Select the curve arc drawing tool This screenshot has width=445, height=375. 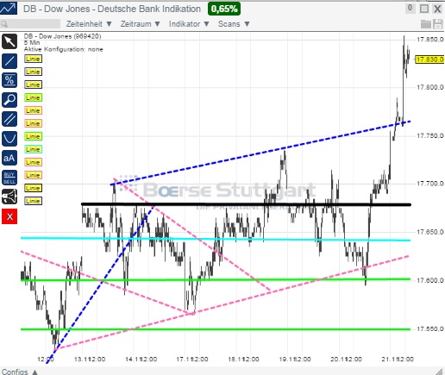click(9, 139)
